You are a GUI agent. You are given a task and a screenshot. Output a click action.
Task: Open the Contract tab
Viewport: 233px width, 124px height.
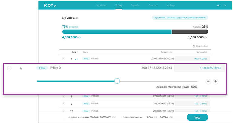click(x=153, y=5)
